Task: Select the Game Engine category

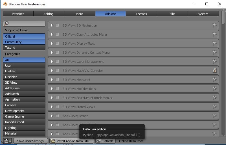Action: (x=24, y=116)
